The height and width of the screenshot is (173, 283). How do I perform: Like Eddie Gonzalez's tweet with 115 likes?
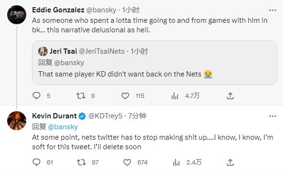click(125, 96)
